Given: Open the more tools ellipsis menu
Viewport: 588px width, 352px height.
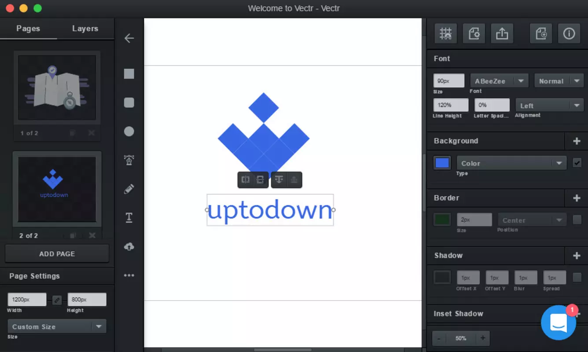Looking at the screenshot, I should coord(129,275).
